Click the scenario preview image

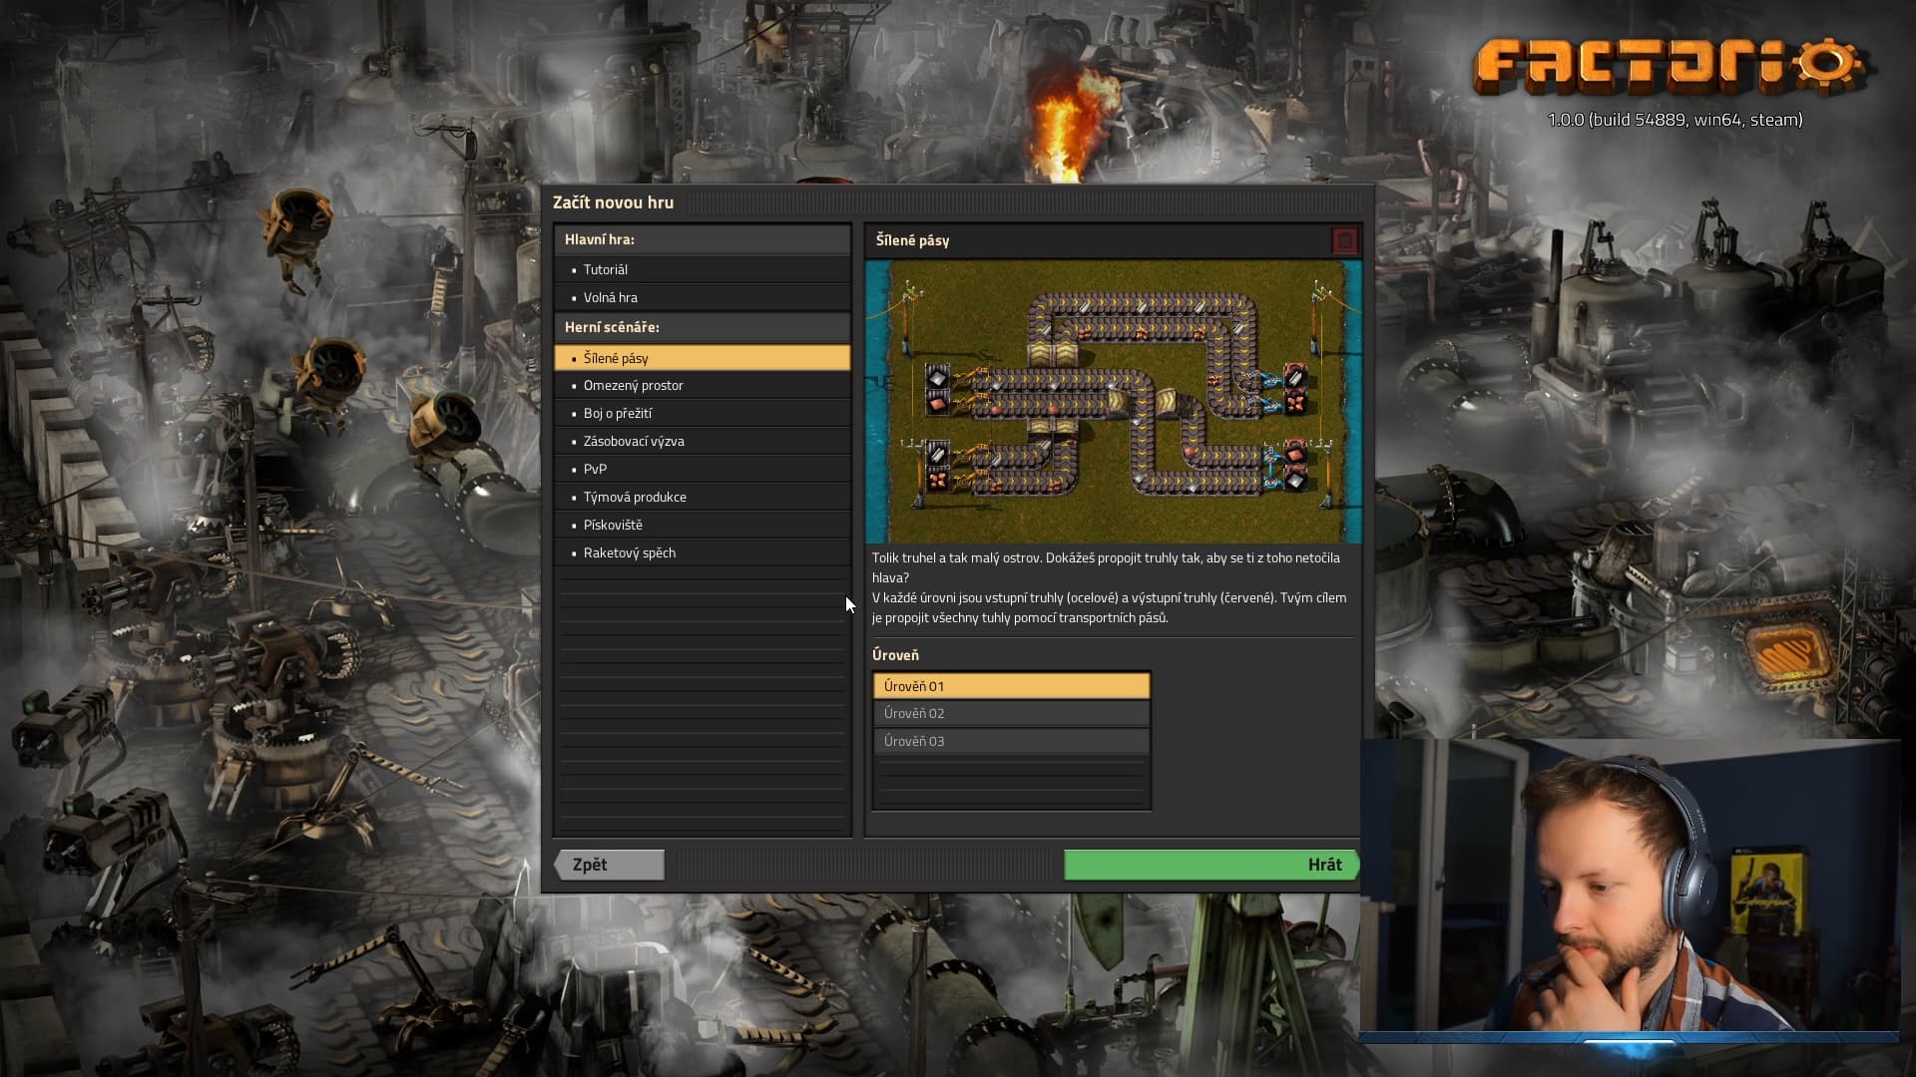[x=1113, y=402]
